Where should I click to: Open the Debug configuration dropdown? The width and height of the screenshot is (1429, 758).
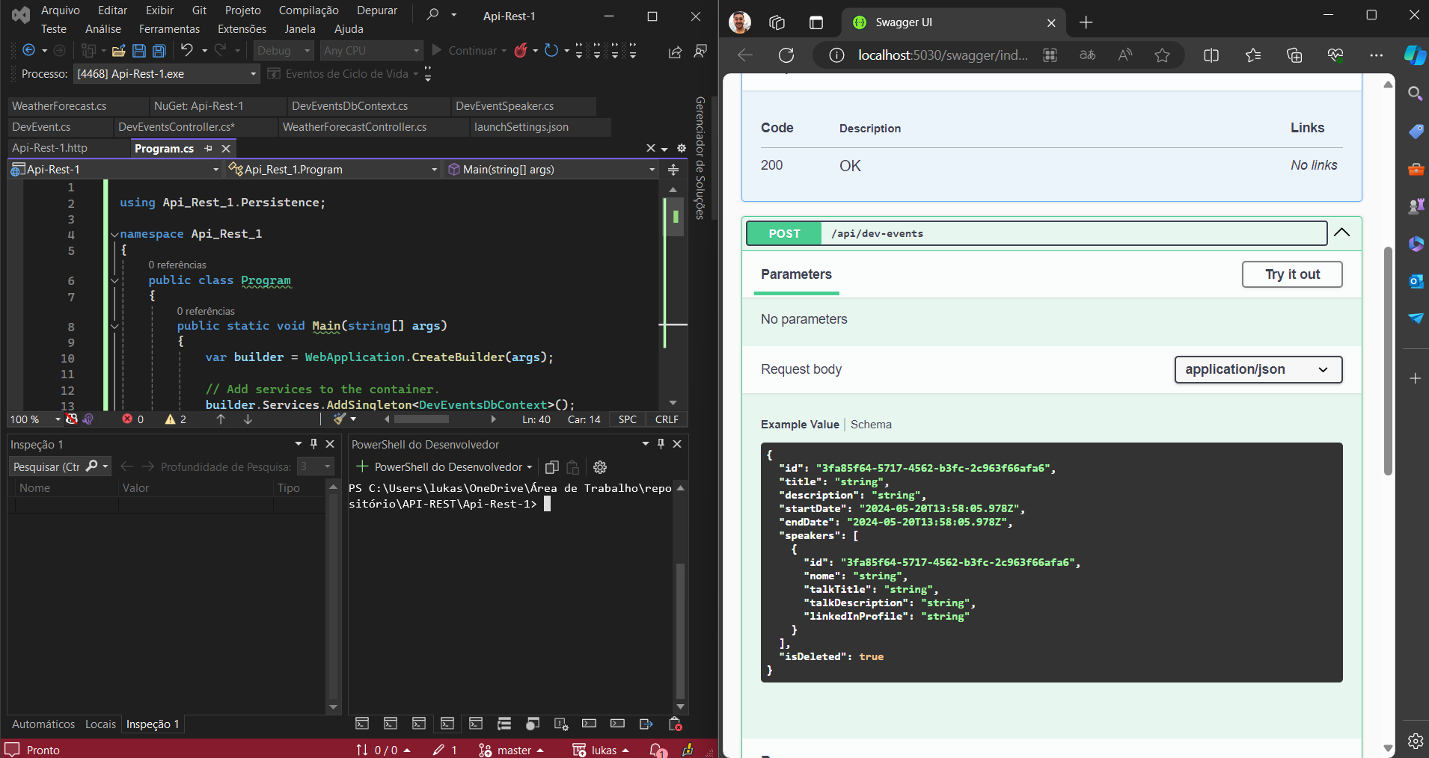tap(284, 50)
